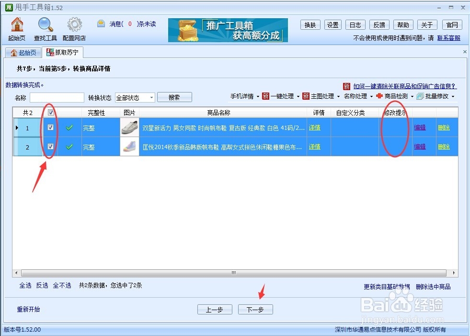Click 删除选中商品 link

[433, 287]
